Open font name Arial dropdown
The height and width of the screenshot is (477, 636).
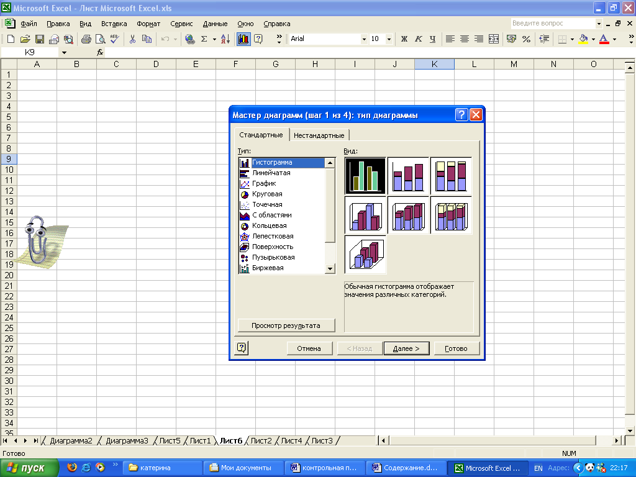[x=364, y=39]
